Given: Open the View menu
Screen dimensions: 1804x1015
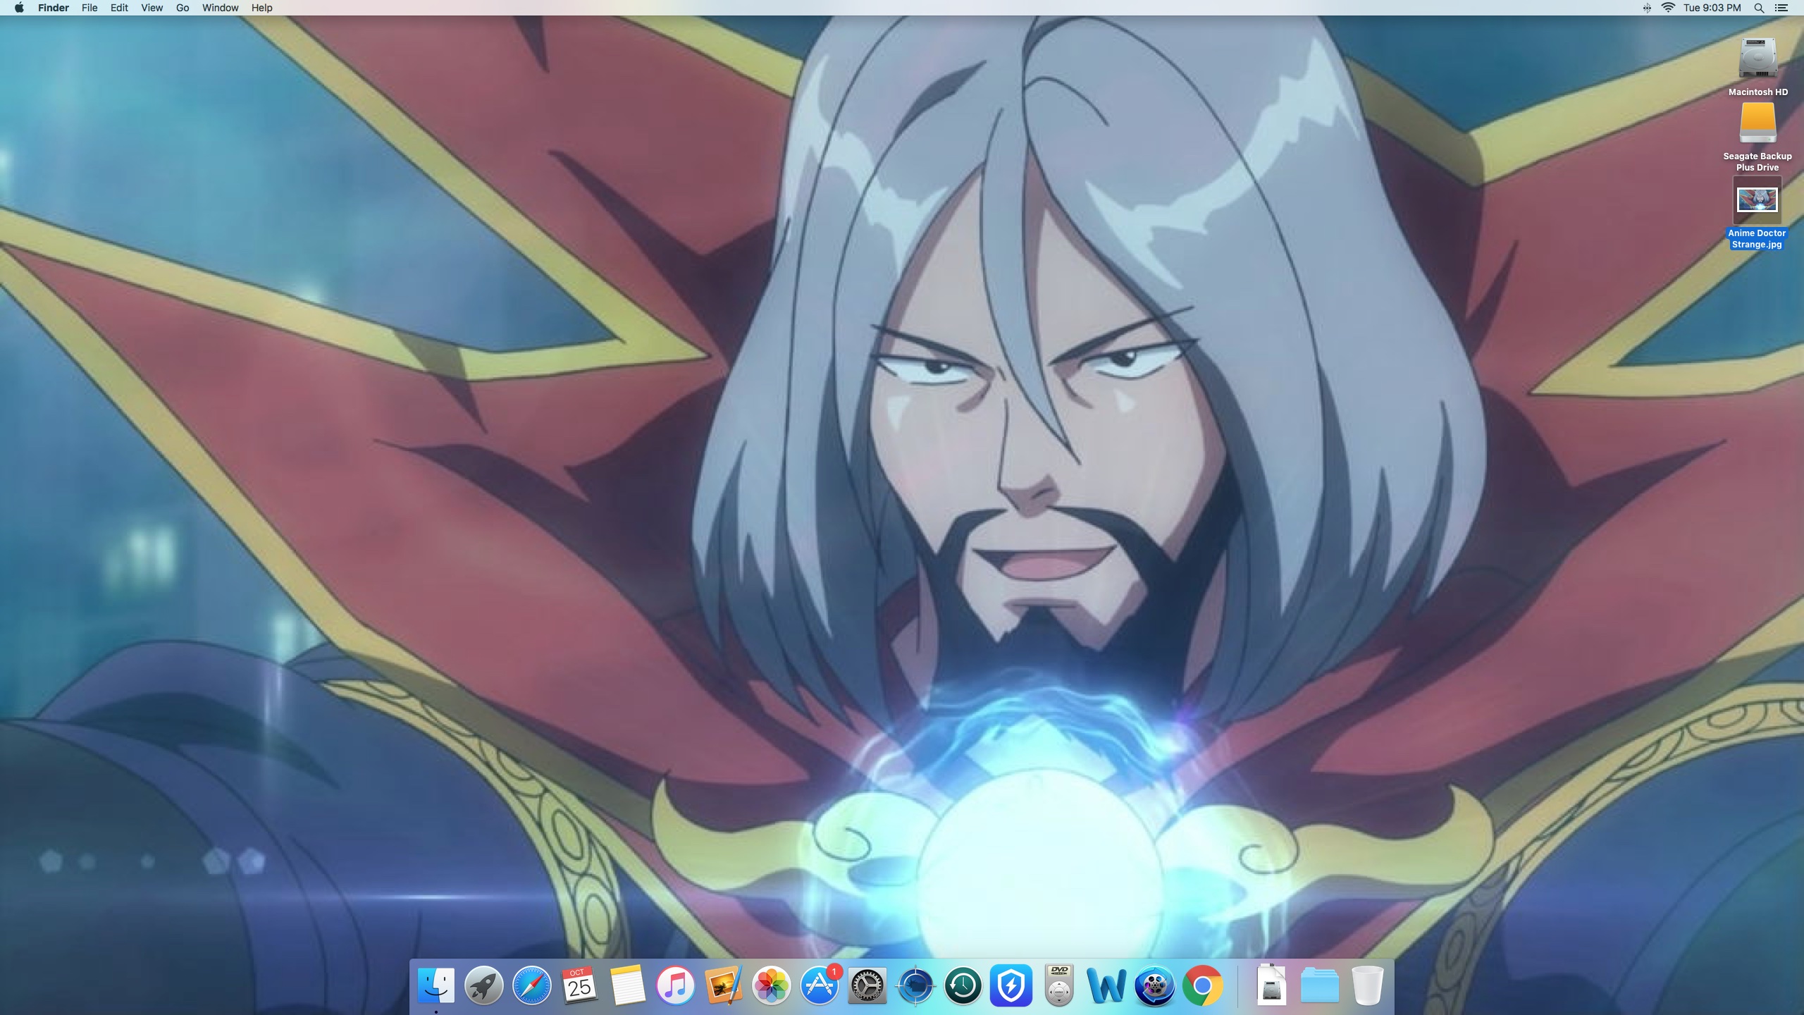Looking at the screenshot, I should (152, 8).
